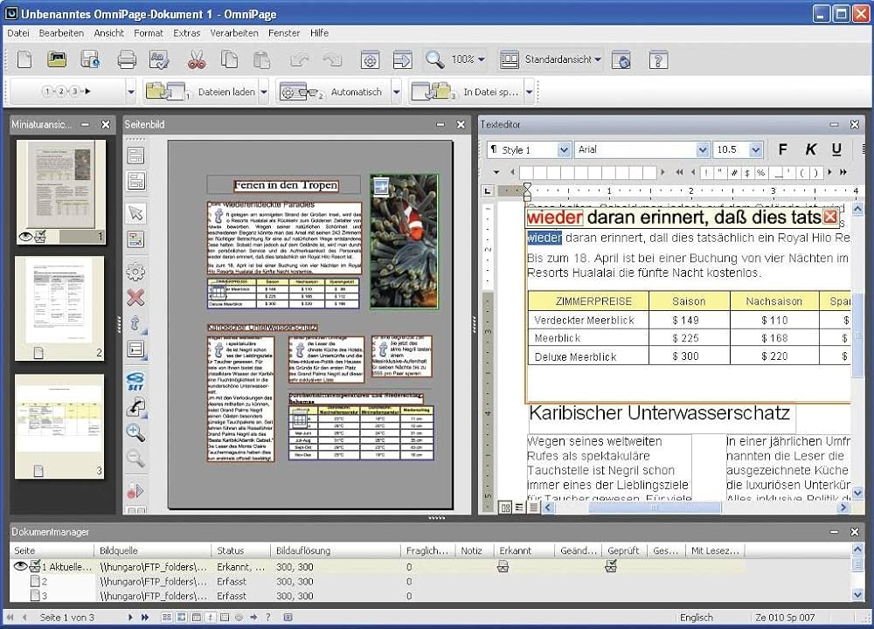This screenshot has width=874, height=629.
Task: Expand the Dateien laden dropdown arrow
Action: tap(264, 92)
